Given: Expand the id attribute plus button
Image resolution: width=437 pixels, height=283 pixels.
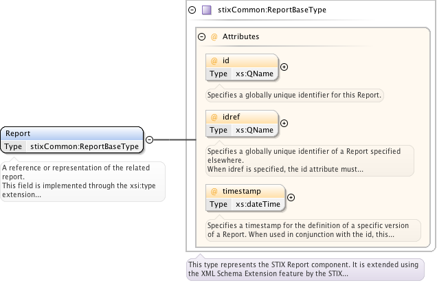Looking at the screenshot, I should click(x=284, y=67).
